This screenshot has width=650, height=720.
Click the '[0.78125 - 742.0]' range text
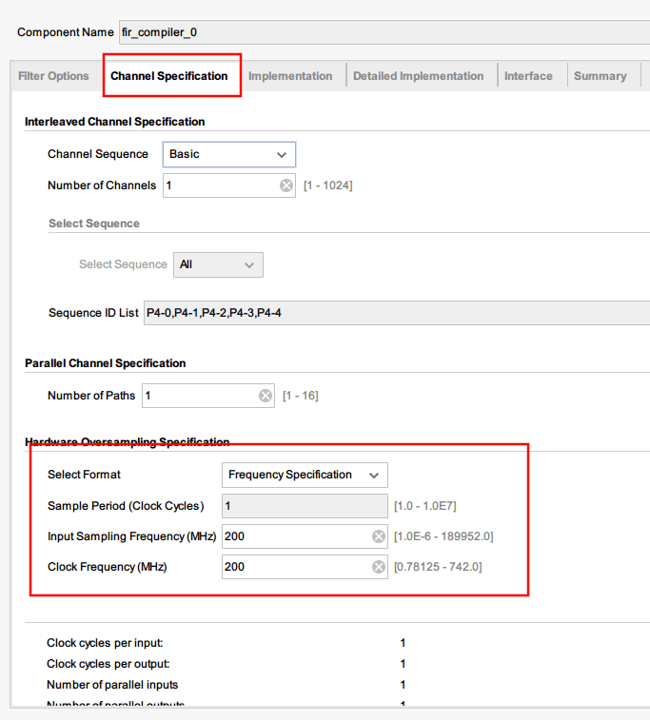click(438, 567)
